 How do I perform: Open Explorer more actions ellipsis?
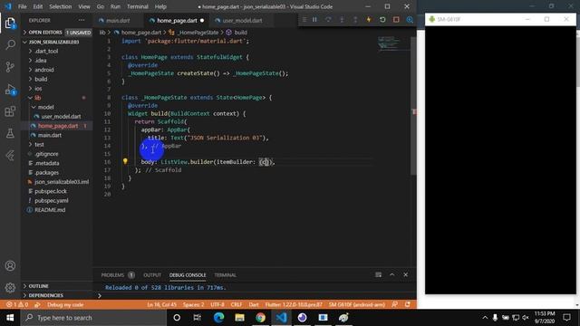(x=82, y=20)
